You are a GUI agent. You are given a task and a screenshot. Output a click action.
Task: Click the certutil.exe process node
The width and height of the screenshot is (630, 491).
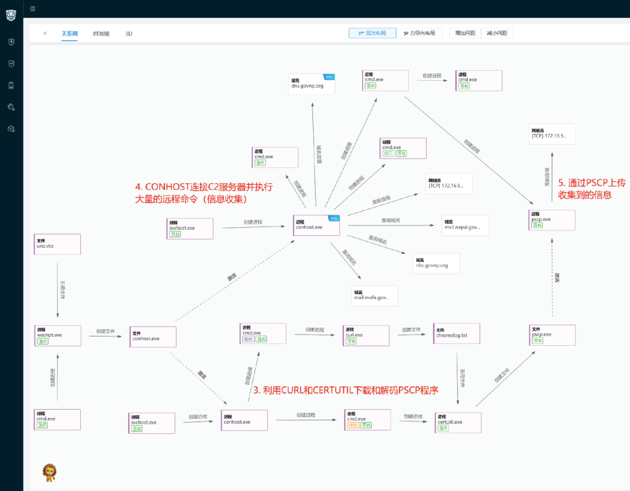pyautogui.click(x=459, y=422)
